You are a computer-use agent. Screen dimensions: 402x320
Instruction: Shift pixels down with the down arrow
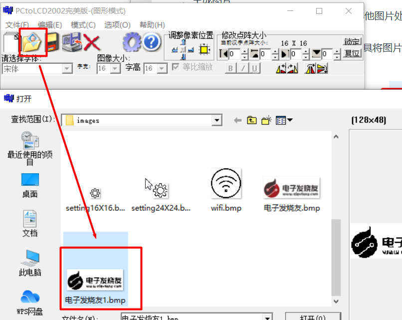183,57
